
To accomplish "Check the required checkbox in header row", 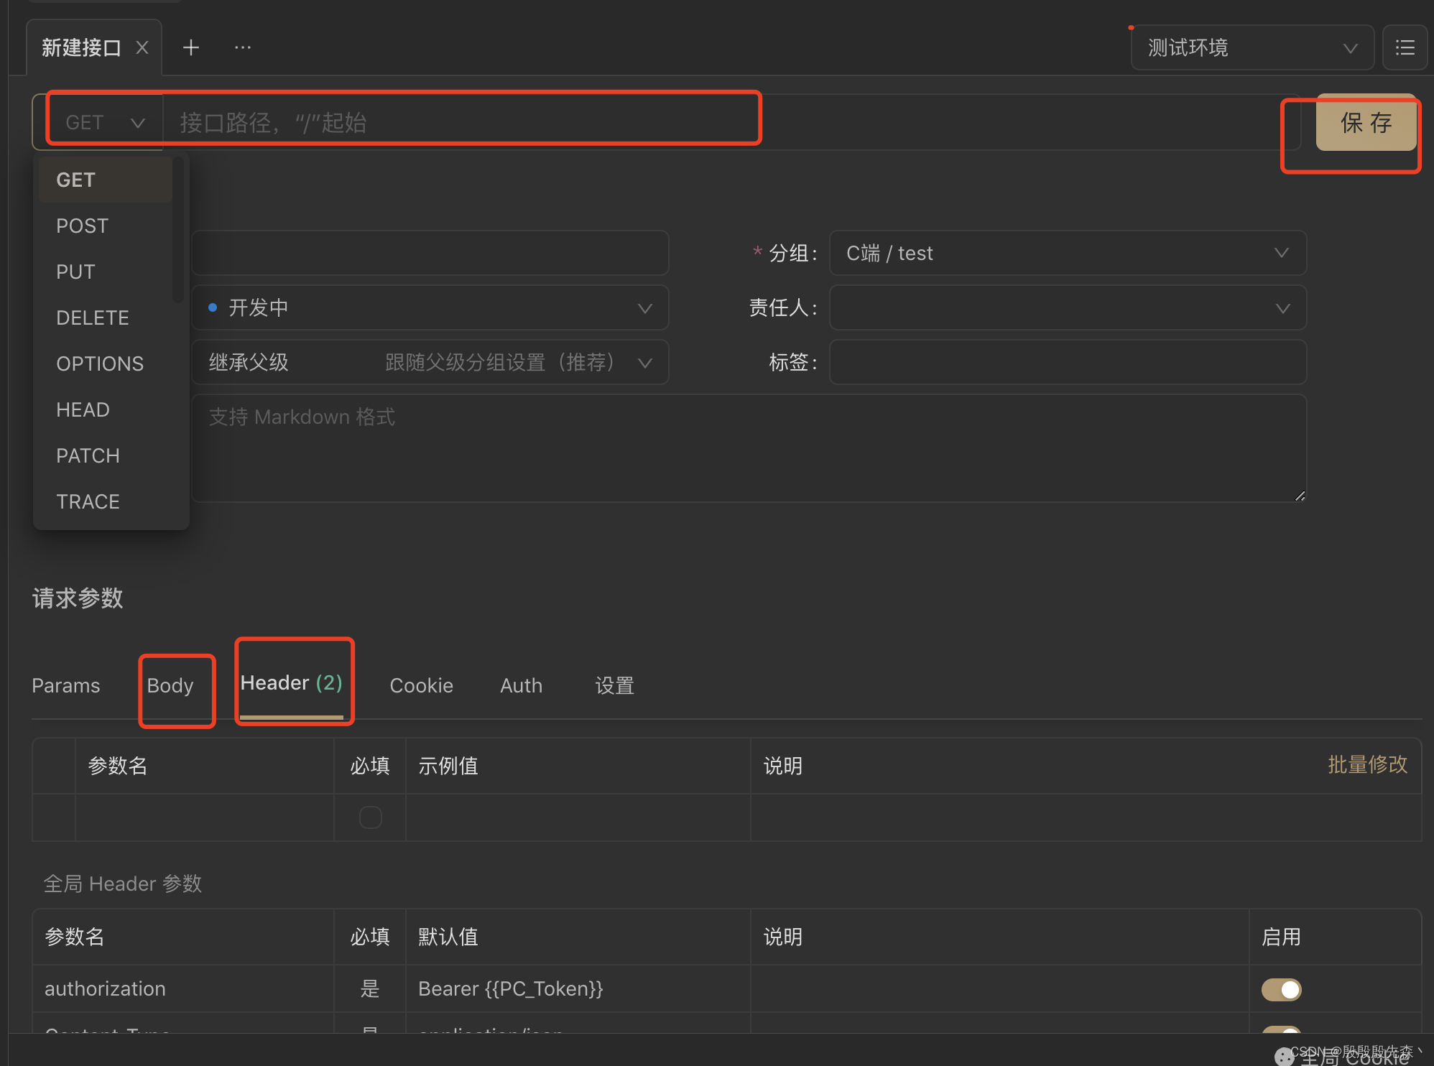I will (x=370, y=817).
